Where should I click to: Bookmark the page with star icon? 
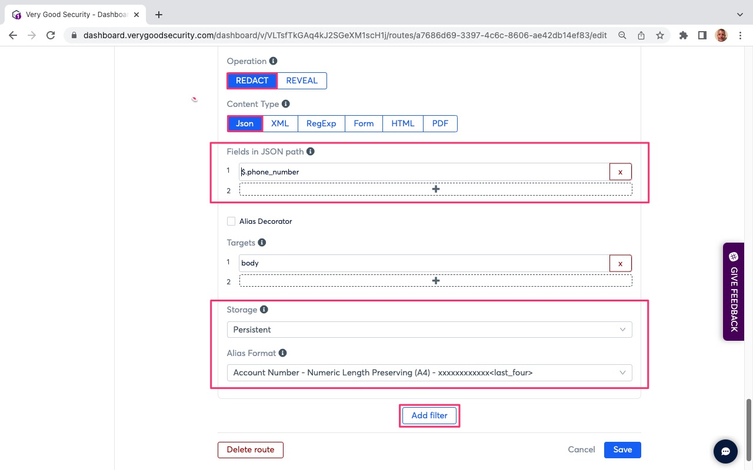coord(660,35)
